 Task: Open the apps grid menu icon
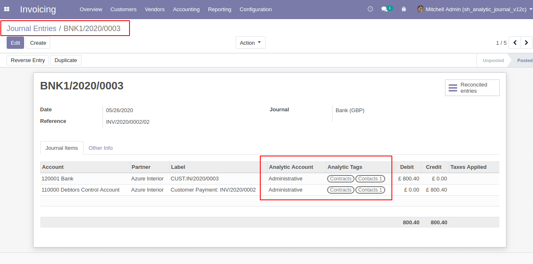click(x=7, y=9)
